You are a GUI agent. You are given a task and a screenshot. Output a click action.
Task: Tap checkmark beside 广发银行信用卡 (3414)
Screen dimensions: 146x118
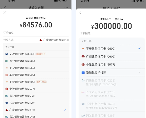[x=65, y=110]
